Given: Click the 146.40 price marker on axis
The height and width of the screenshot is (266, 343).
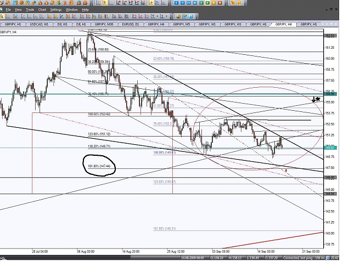Looking at the screenshot, I should pyautogui.click(x=330, y=178).
